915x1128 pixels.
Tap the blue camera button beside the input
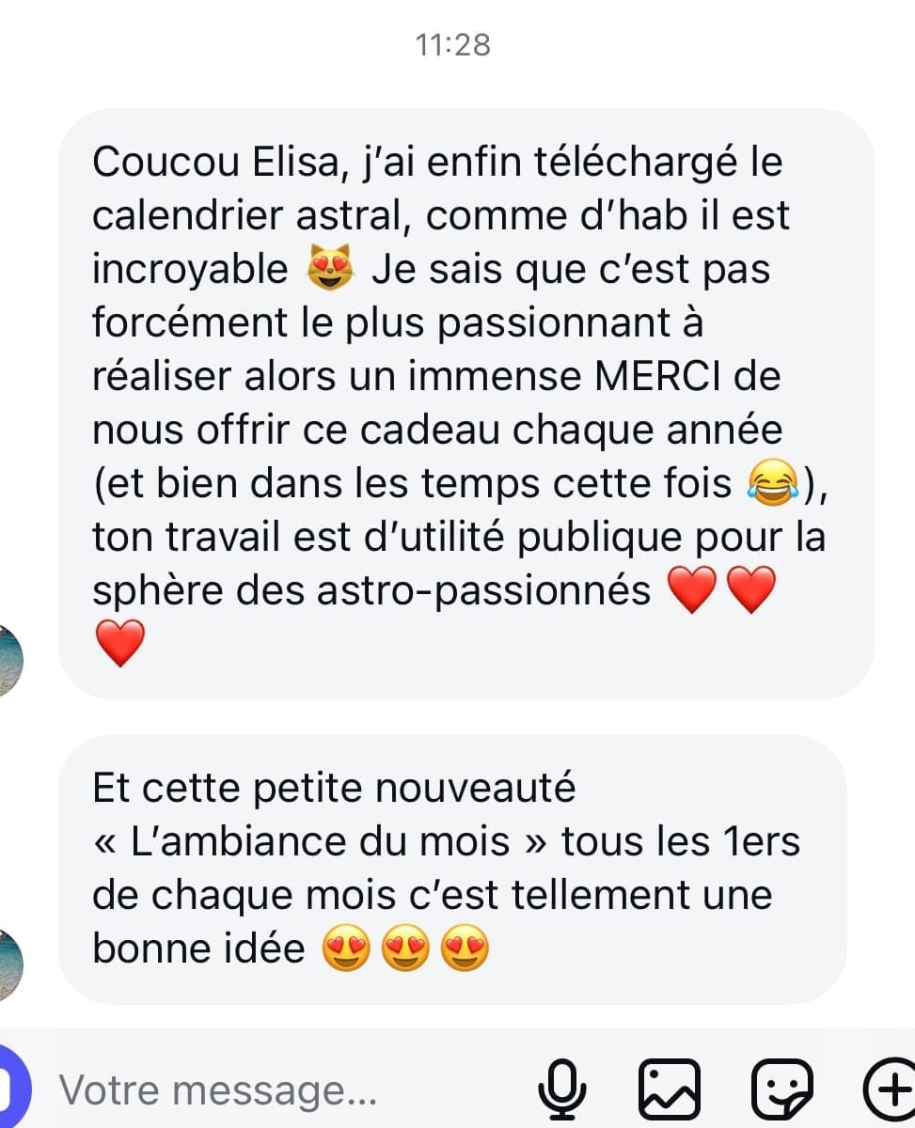coord(15,1090)
